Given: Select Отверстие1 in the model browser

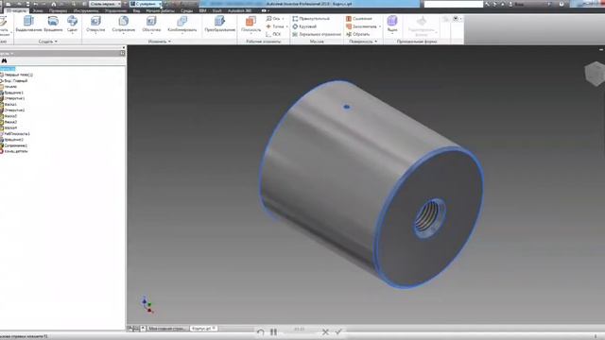Looking at the screenshot, I should click(x=14, y=98).
